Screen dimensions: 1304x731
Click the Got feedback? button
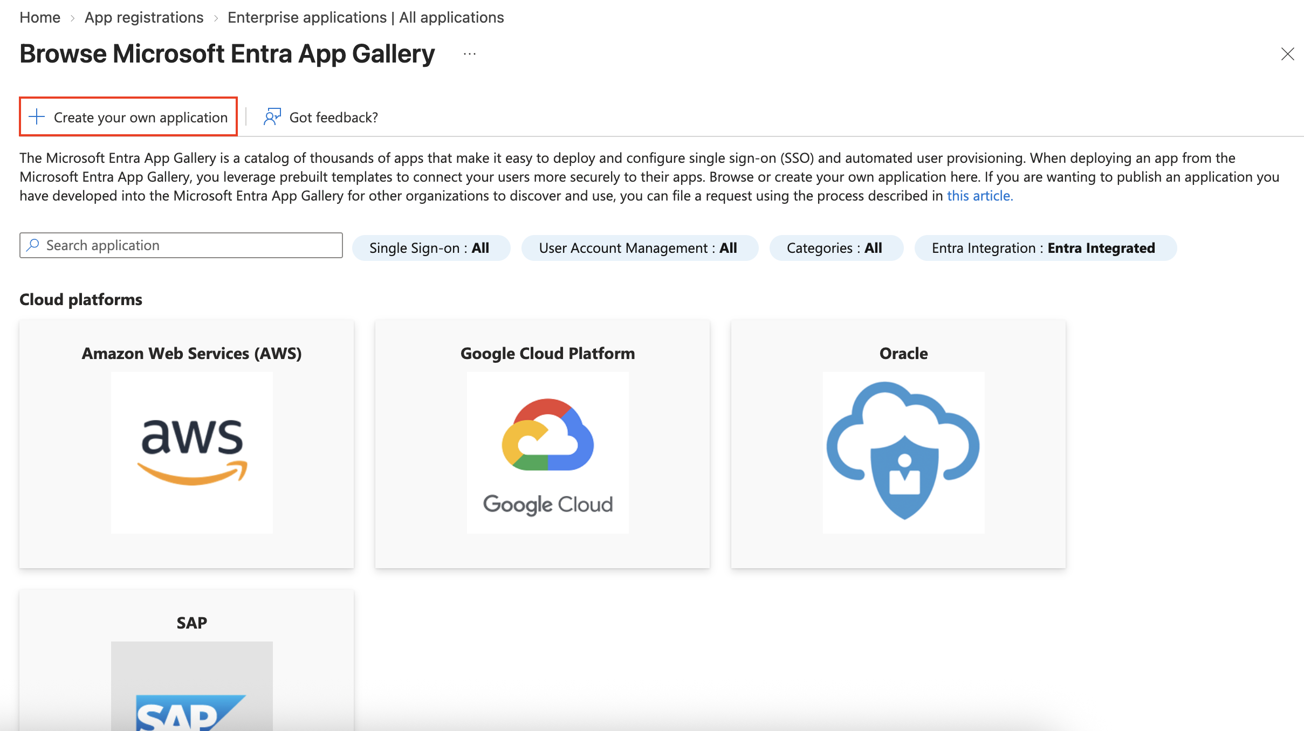pos(321,117)
